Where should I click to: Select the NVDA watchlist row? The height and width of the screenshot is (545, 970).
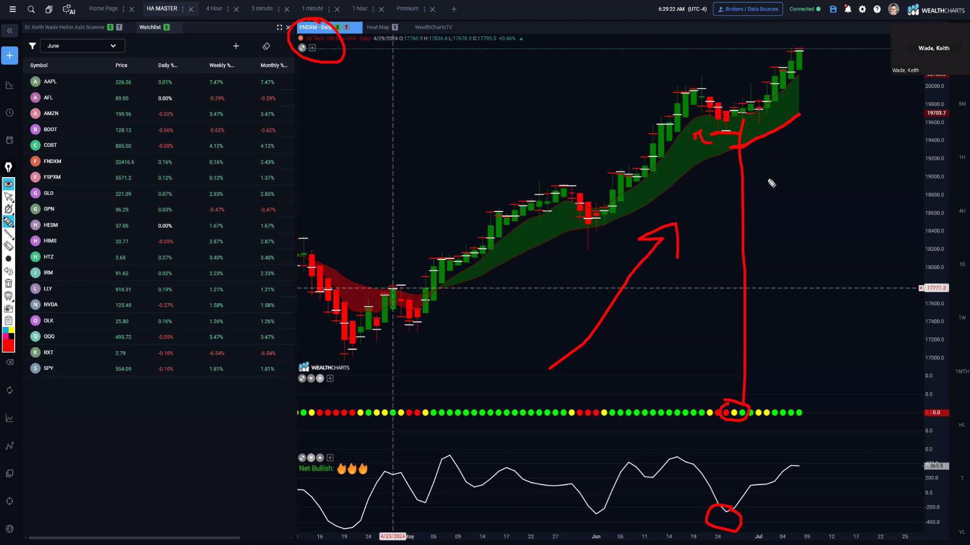(159, 305)
